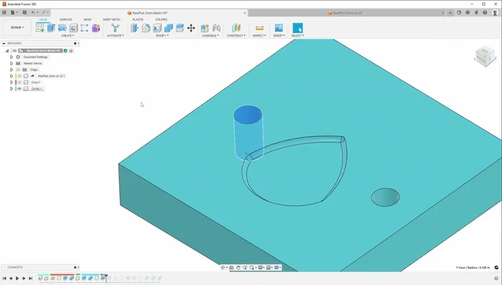Activate the Select tool icon
The image size is (502, 285).
point(297,28)
